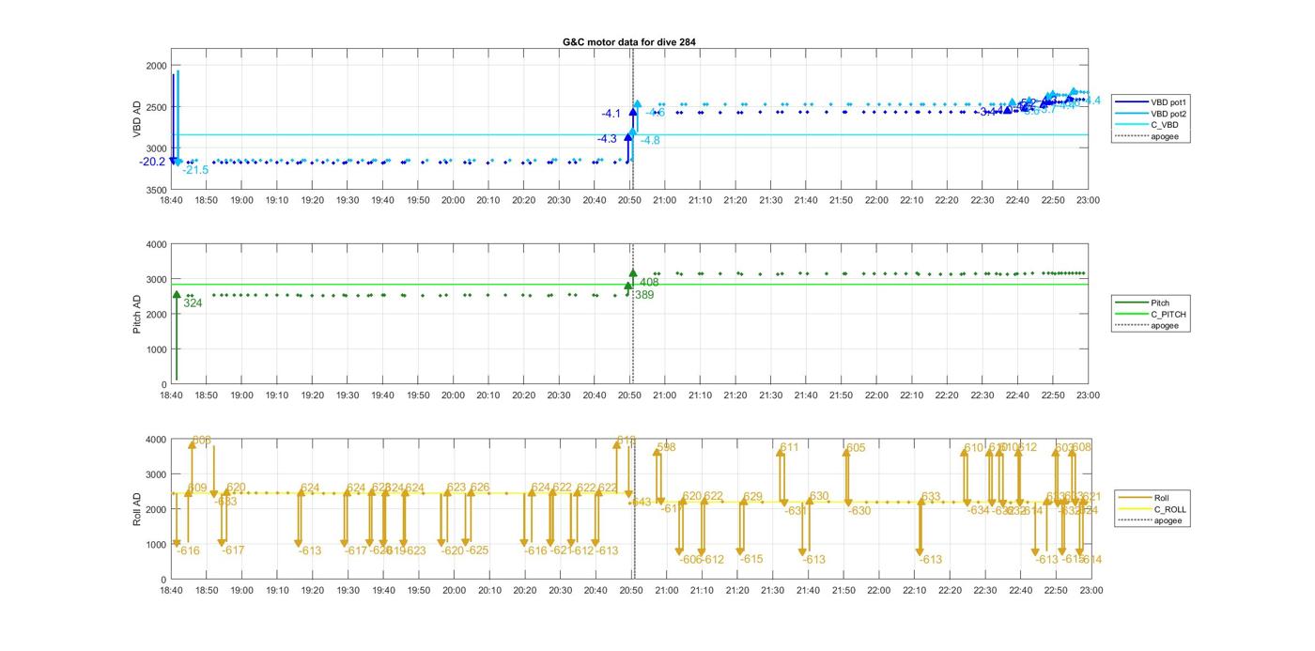The height and width of the screenshot is (651, 1315).
Task: Click the '3500' tick on the VBD axis
Action: [157, 190]
